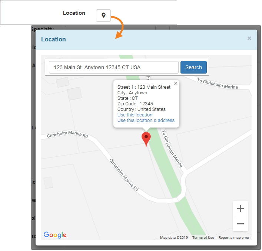The width and height of the screenshot is (262, 251).
Task: Click the "City : Anytown" popup line
Action: click(132, 93)
